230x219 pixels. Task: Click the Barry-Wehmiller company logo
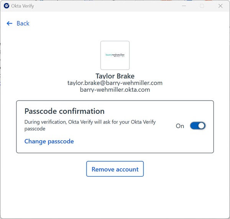pyautogui.click(x=115, y=55)
